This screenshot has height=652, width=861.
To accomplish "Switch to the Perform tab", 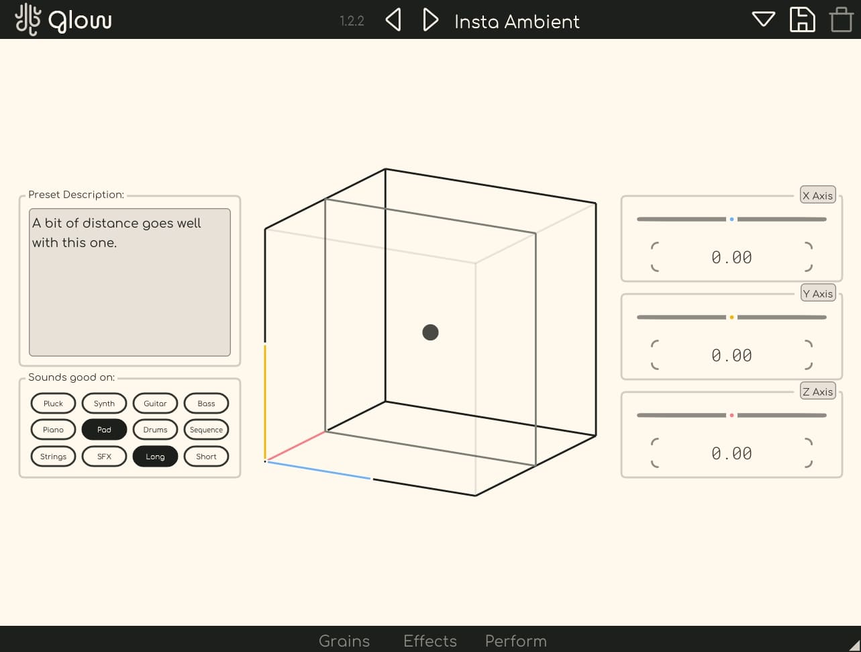I will (x=515, y=641).
